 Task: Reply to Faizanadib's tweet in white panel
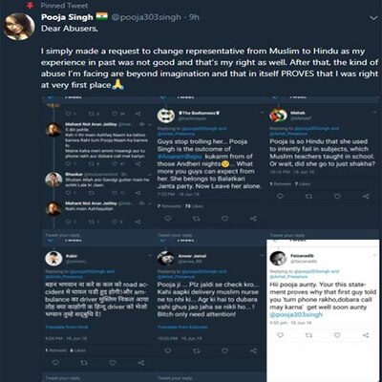point(281,335)
